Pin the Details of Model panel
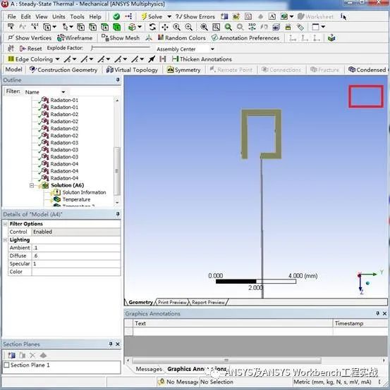Image resolution: width=390 pixels, height=390 pixels. point(118,214)
